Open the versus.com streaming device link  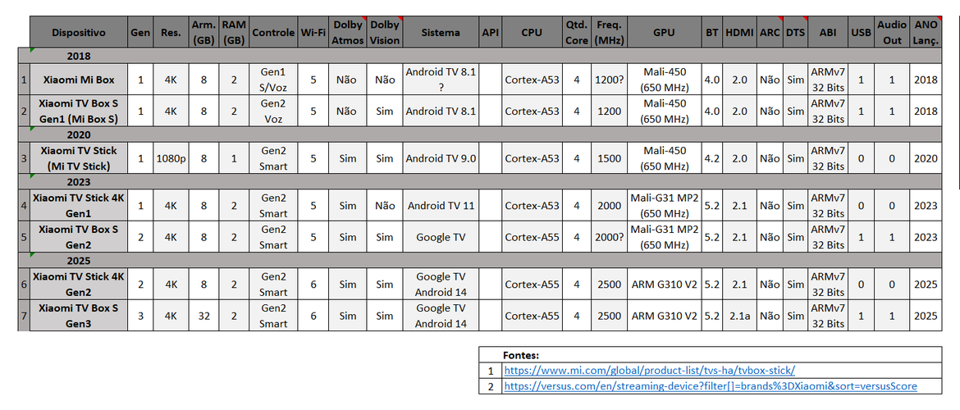tap(711, 386)
